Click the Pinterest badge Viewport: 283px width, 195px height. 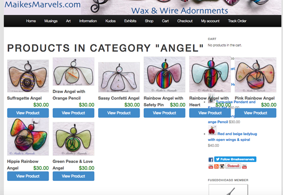pos(233,166)
